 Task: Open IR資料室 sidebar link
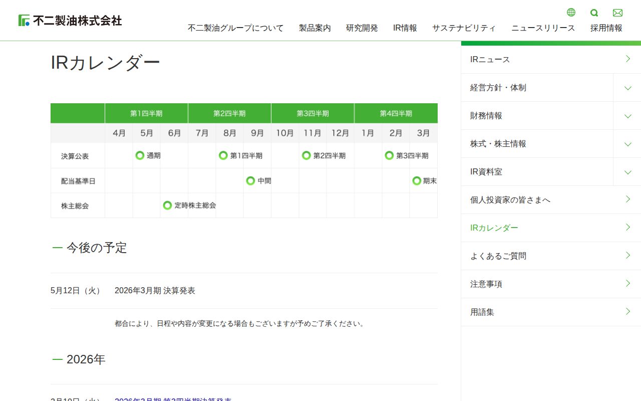click(x=537, y=172)
